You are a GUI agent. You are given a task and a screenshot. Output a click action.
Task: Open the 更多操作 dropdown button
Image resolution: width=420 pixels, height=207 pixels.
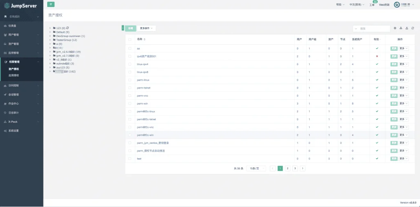(x=146, y=28)
